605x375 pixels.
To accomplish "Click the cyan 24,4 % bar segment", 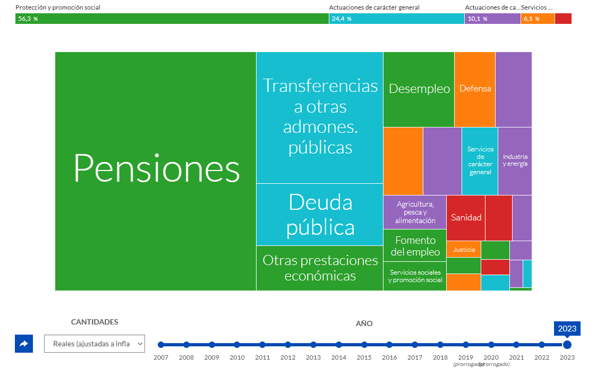I will tap(397, 19).
